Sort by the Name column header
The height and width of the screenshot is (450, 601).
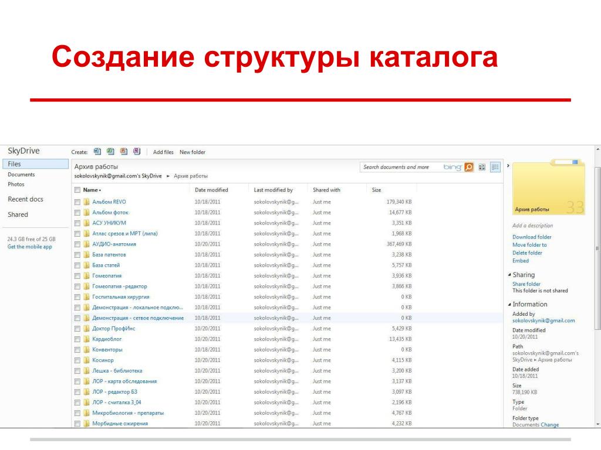point(92,190)
